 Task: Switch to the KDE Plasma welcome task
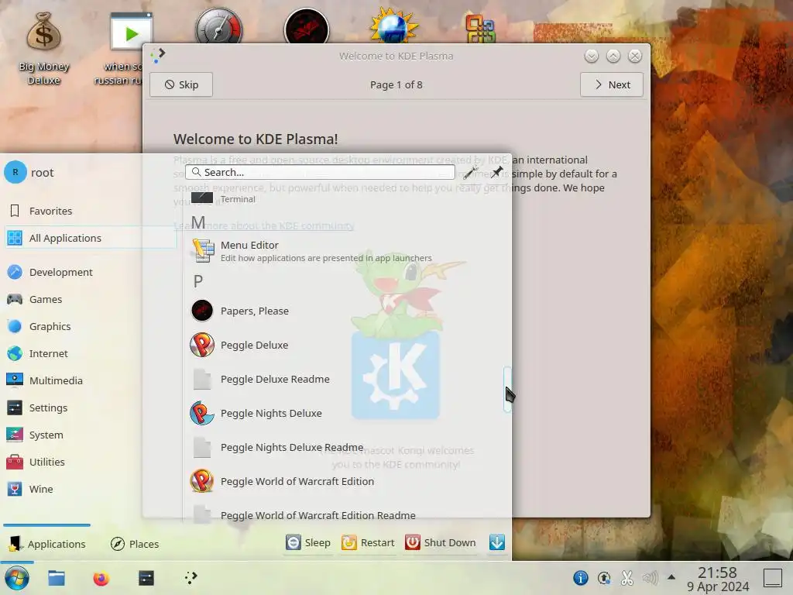coord(191,578)
